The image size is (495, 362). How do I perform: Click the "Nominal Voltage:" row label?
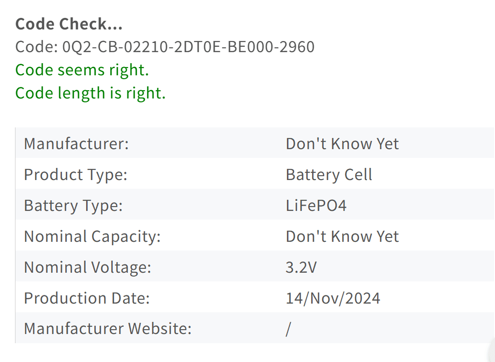coord(88,267)
